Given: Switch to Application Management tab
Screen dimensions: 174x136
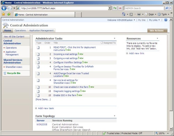Looking at the screenshot, I should (x=41, y=30).
